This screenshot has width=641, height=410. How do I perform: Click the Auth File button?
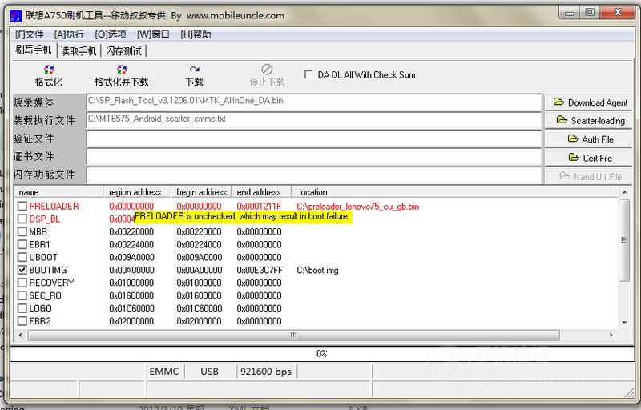[x=587, y=139]
